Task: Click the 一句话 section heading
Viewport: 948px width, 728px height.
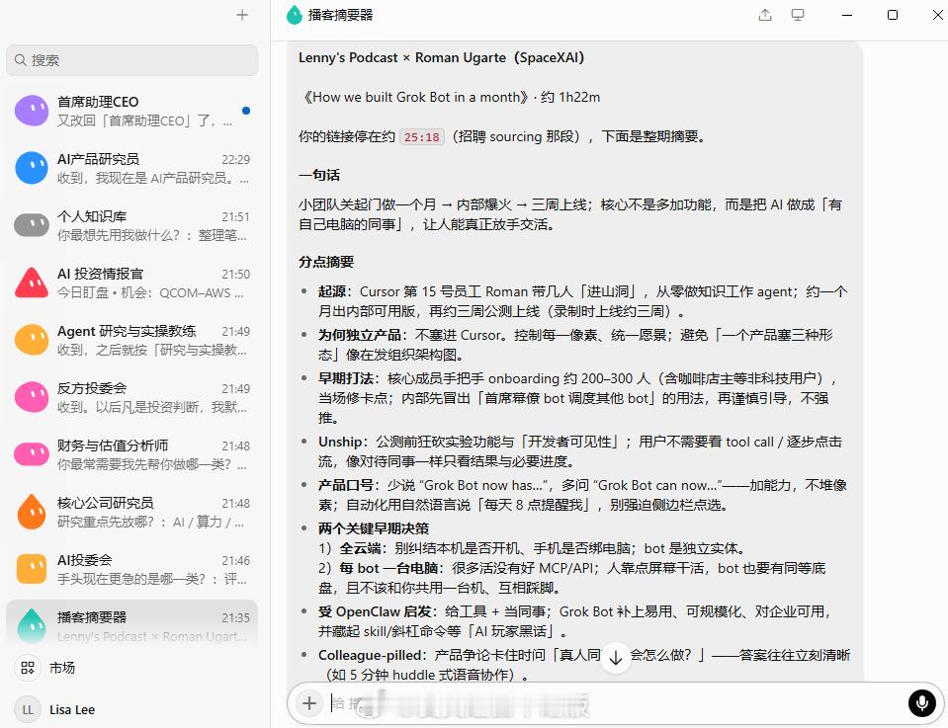Action: pos(319,175)
